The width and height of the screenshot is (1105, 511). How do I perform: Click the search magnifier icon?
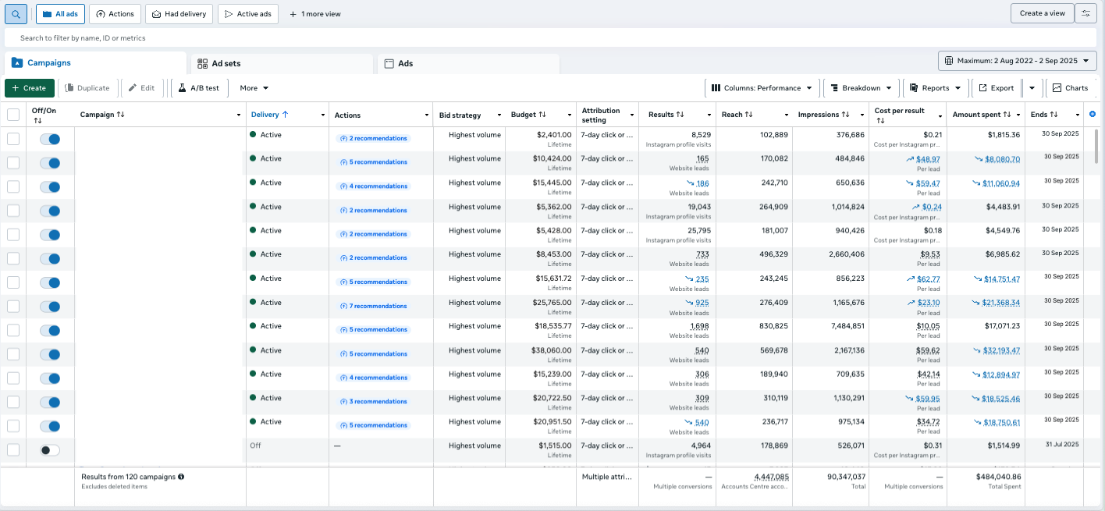[x=16, y=14]
